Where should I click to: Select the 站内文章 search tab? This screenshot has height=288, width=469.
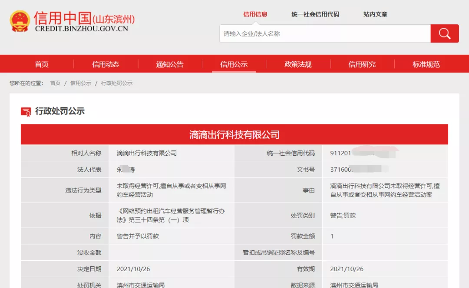(x=375, y=14)
